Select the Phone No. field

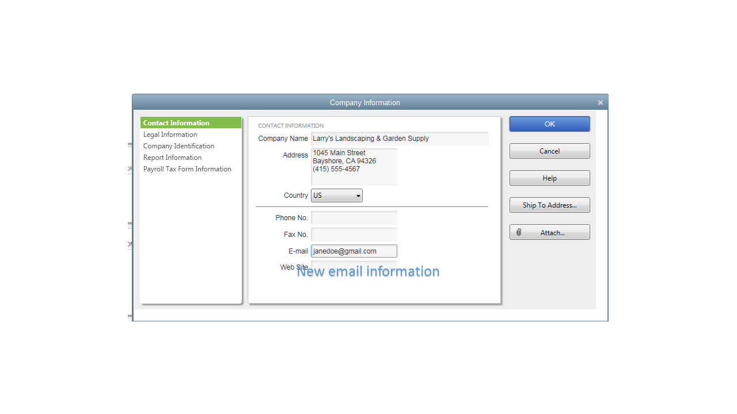354,218
